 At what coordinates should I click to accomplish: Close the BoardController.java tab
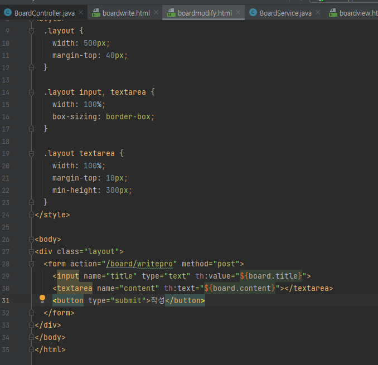81,12
